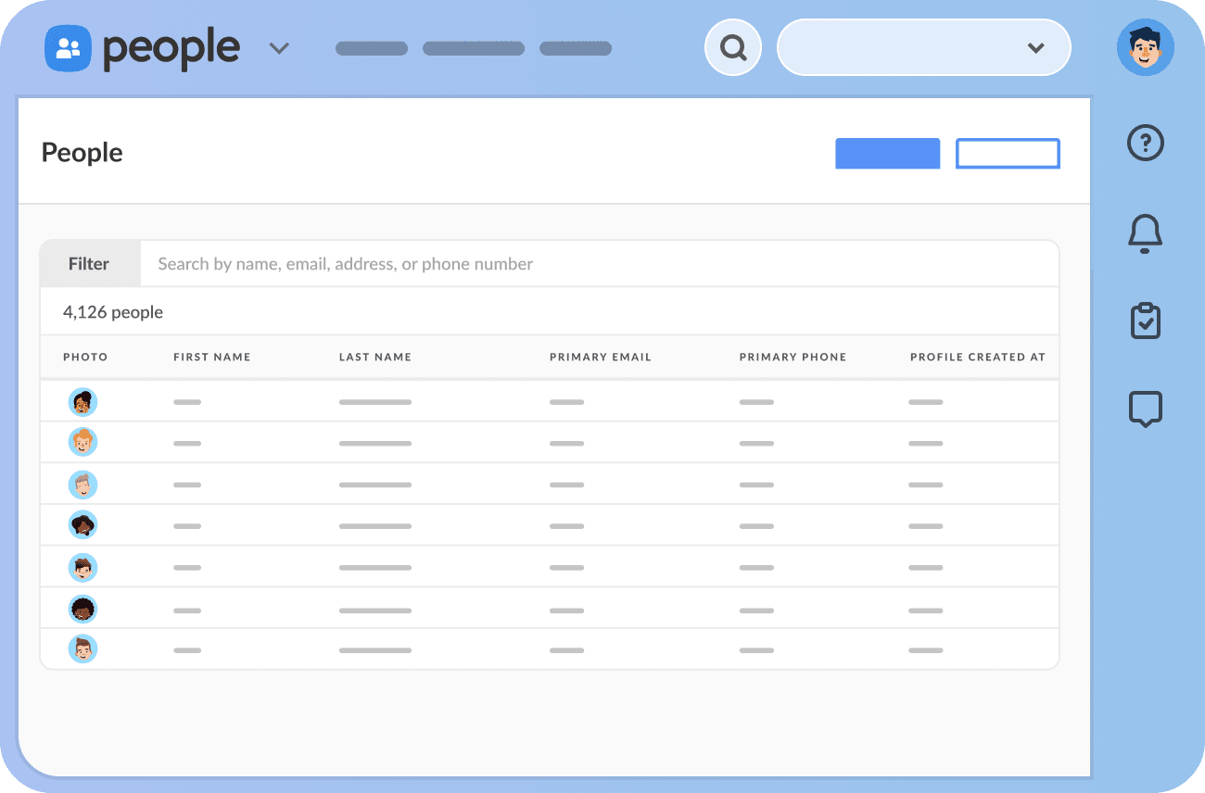Click your profile avatar in the top corner
The image size is (1205, 793).
click(x=1146, y=45)
